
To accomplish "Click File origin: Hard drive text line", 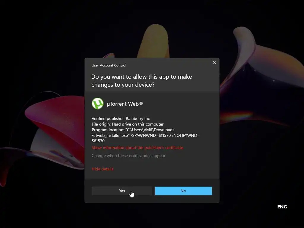I will [x=128, y=124].
